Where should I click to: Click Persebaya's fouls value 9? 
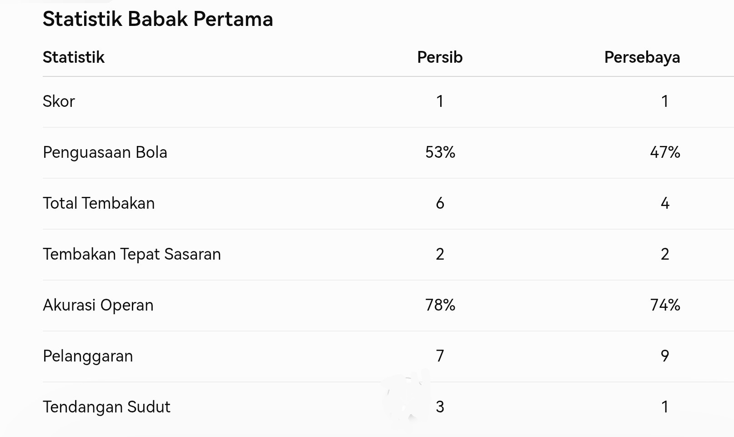pyautogui.click(x=665, y=356)
